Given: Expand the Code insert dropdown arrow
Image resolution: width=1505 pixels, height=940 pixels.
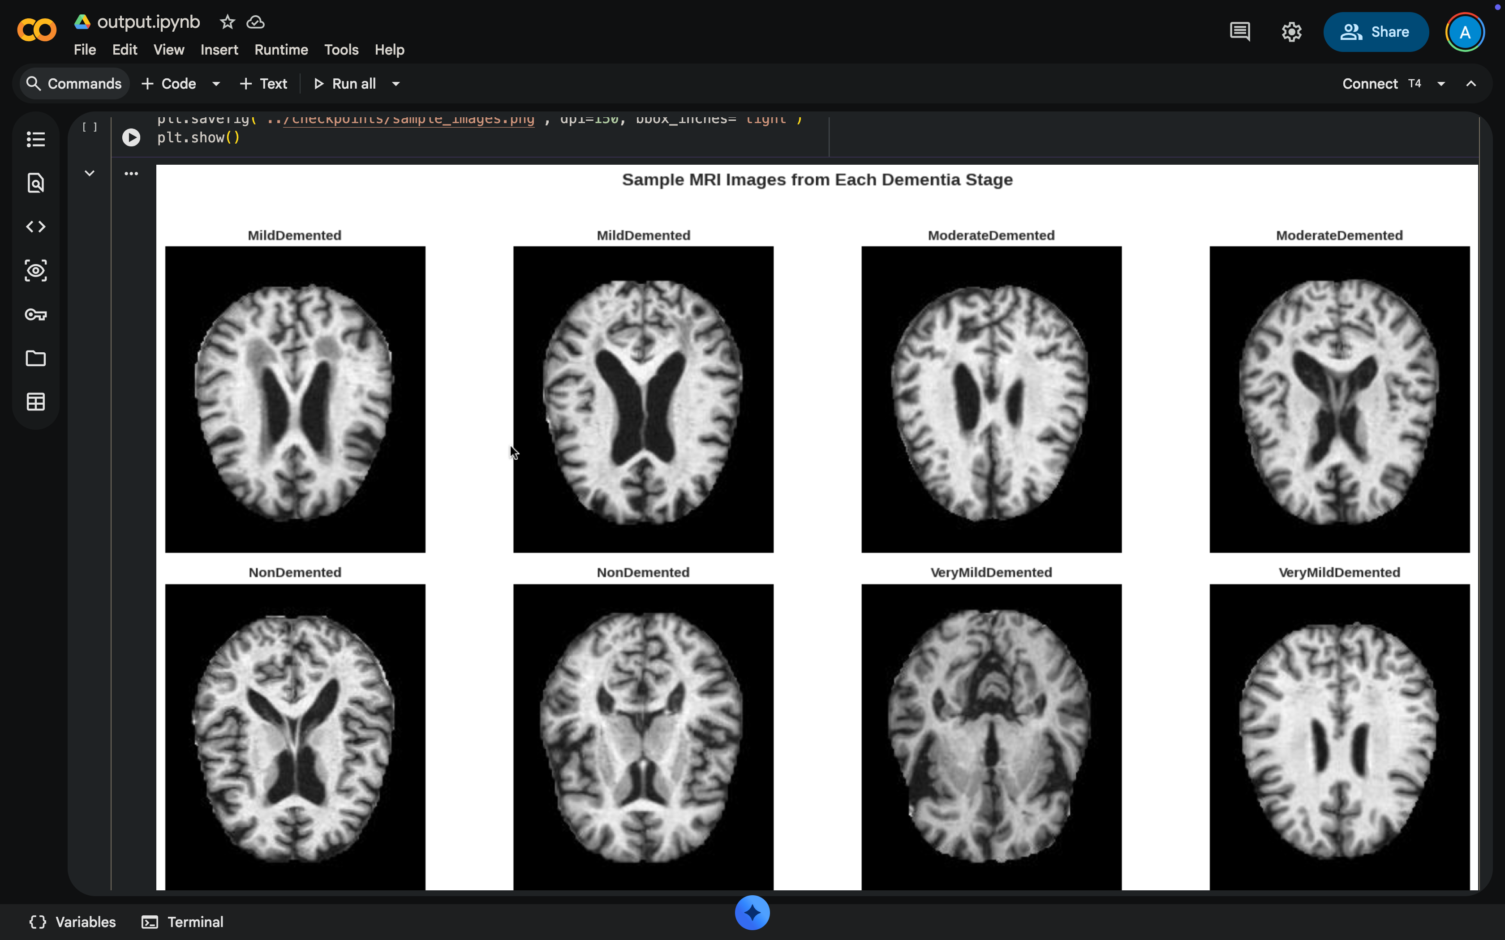Looking at the screenshot, I should [216, 84].
